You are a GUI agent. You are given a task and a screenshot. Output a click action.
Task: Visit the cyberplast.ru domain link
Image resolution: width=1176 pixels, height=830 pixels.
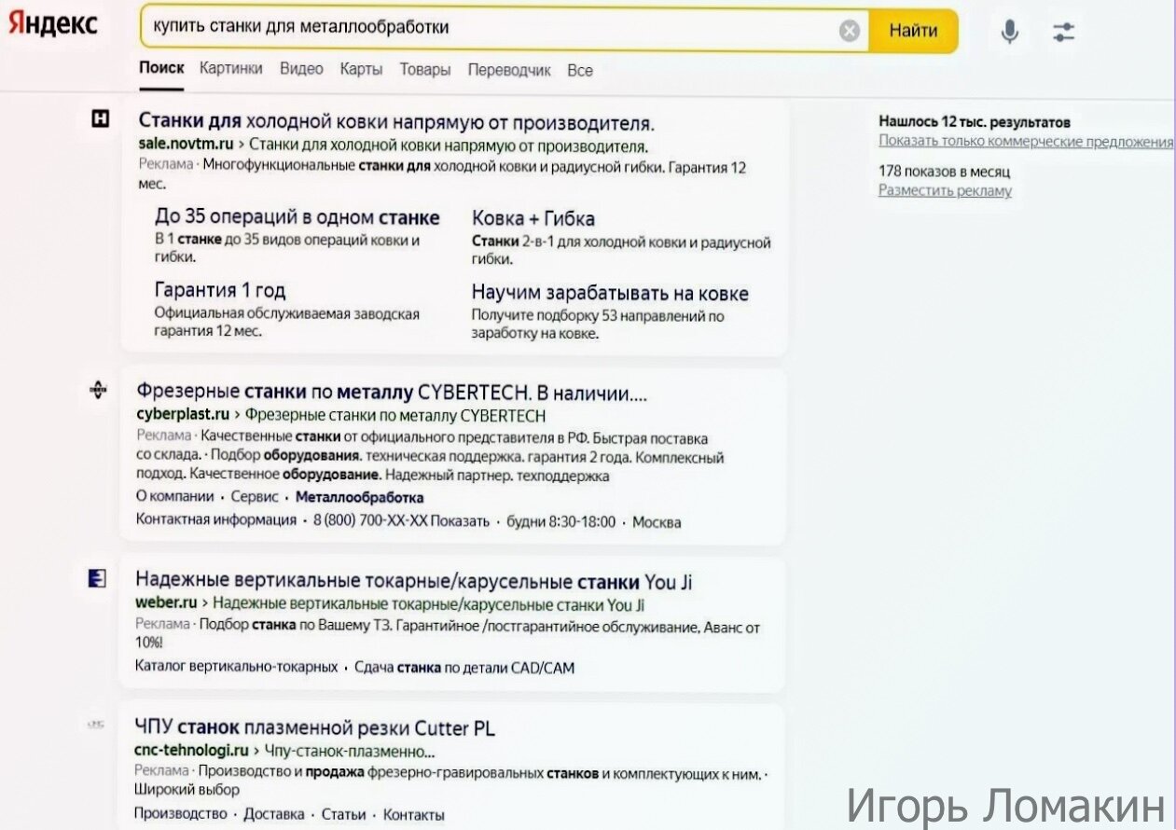pos(183,415)
